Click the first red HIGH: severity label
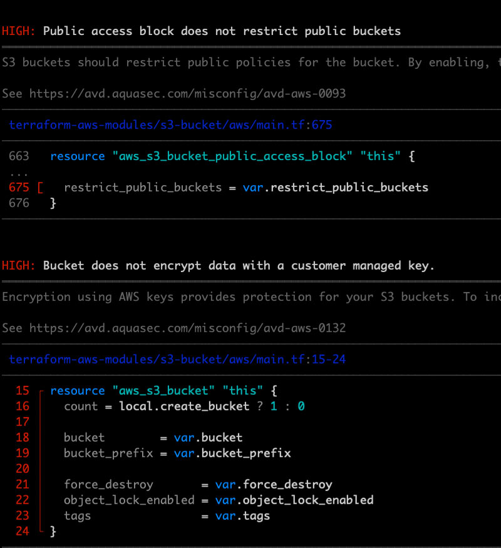The height and width of the screenshot is (548, 501). [19, 31]
